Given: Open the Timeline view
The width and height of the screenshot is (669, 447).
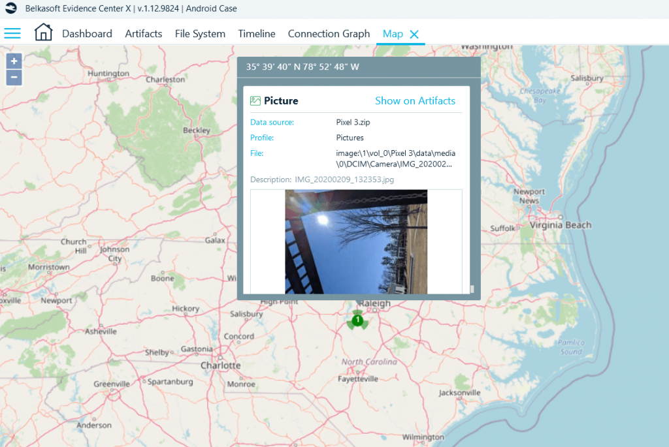Looking at the screenshot, I should [256, 33].
